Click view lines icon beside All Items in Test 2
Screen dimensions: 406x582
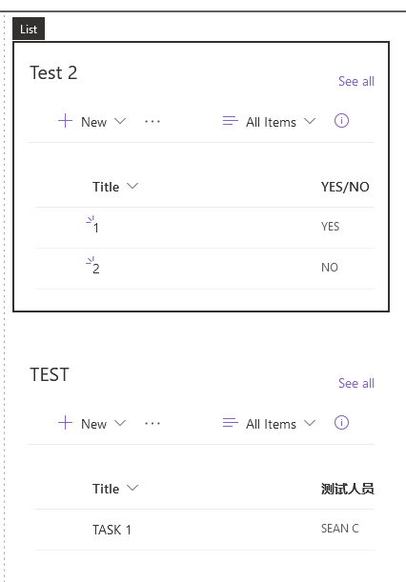coord(231,121)
